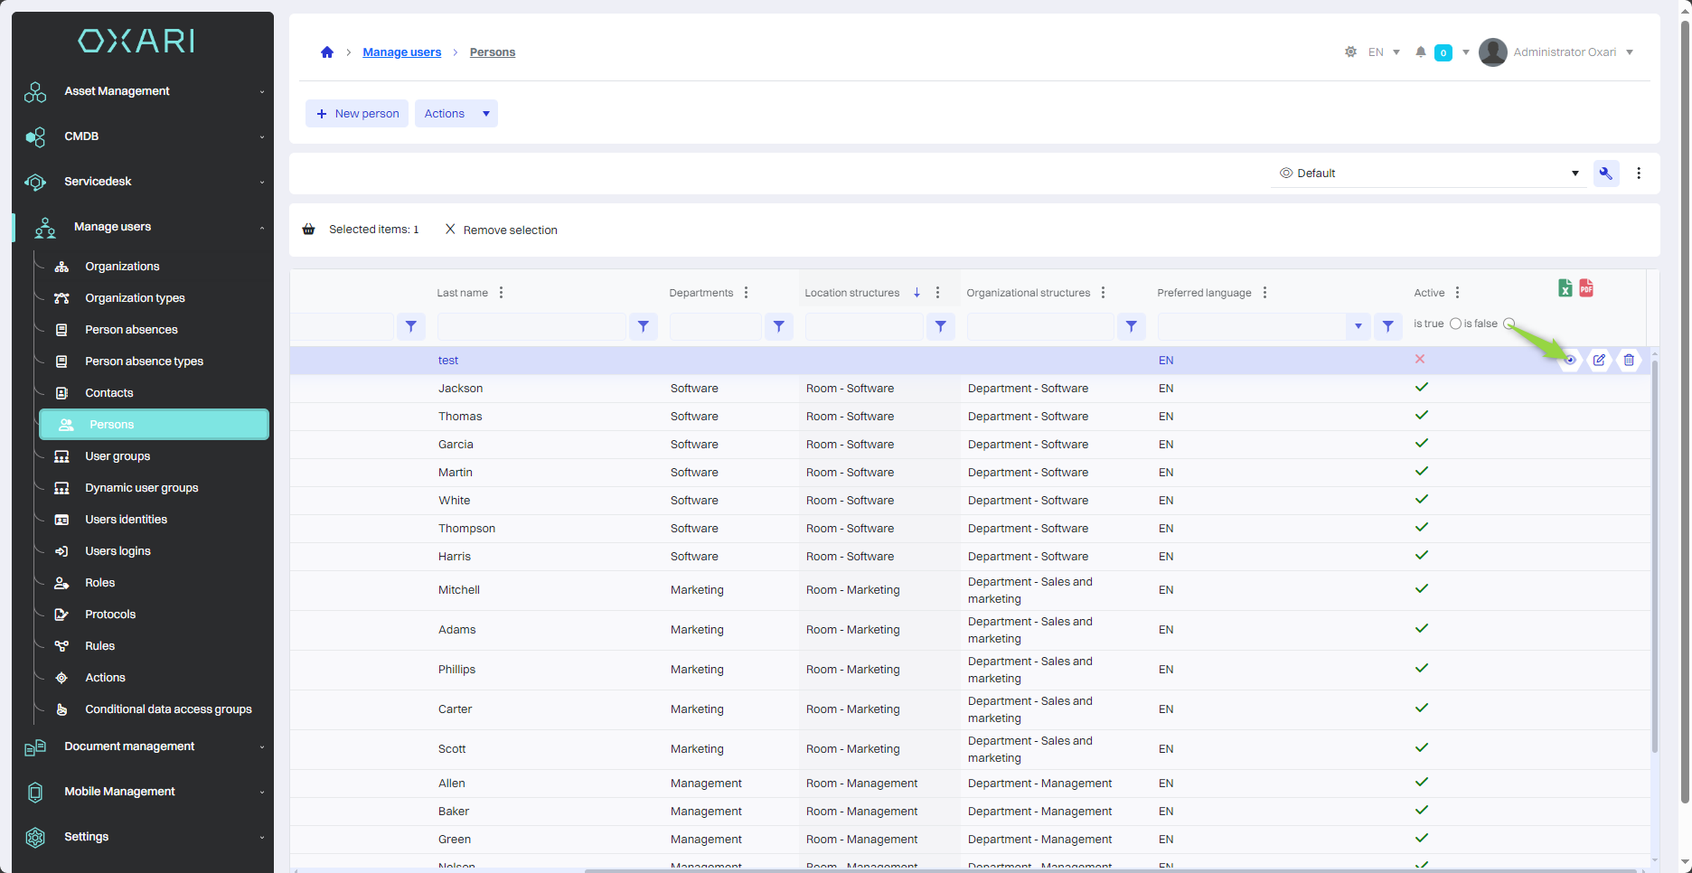
Task: Expand the Asset Management menu
Action: pyautogui.click(x=117, y=91)
